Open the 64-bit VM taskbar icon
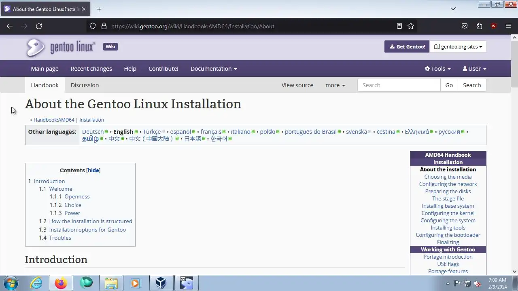This screenshot has width=518, height=291. coord(187,283)
